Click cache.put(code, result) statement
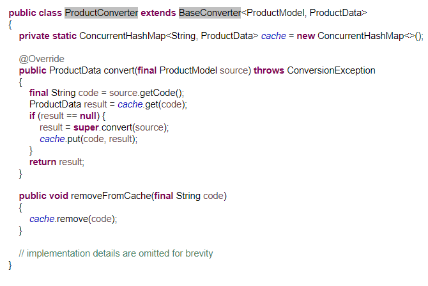428x286 pixels. [x=88, y=139]
